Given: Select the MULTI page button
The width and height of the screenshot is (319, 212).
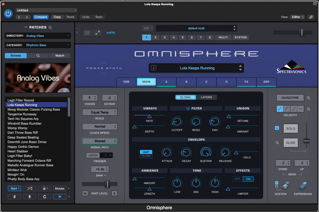Looking at the screenshot, I should [223, 38].
